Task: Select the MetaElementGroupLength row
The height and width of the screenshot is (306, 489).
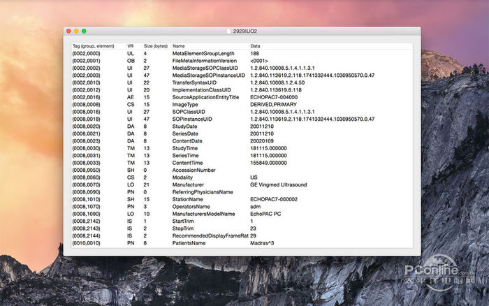Action: click(203, 53)
